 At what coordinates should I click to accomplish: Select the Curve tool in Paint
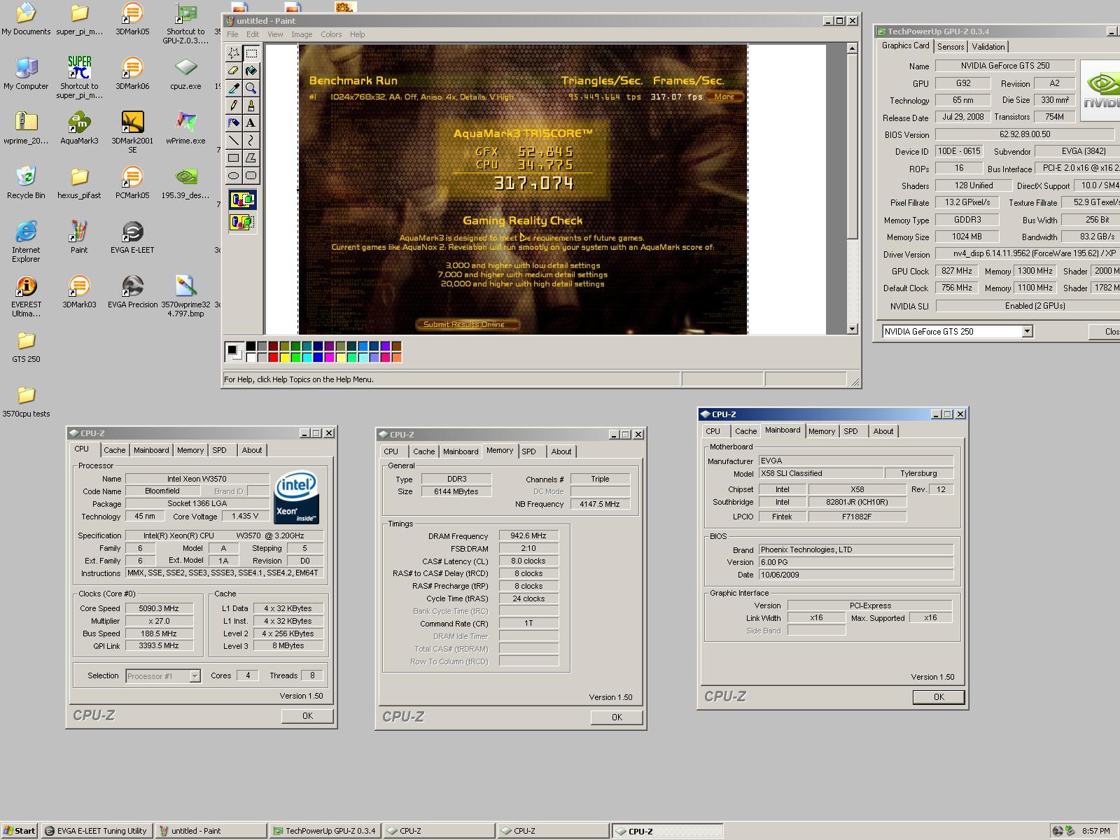[251, 141]
